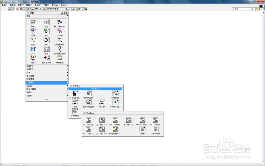Expand the 仪器I/O category
Image resolution: width=265 pixels, height=166 pixels.
coord(47,69)
